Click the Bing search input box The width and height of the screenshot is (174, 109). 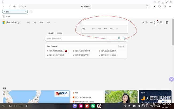point(80,39)
